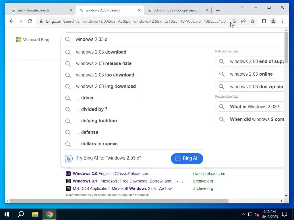Click archive.org link beside Windows 3.1

tap(203, 181)
